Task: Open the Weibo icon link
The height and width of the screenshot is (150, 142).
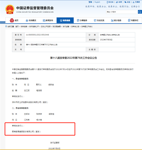Action: (117, 2)
